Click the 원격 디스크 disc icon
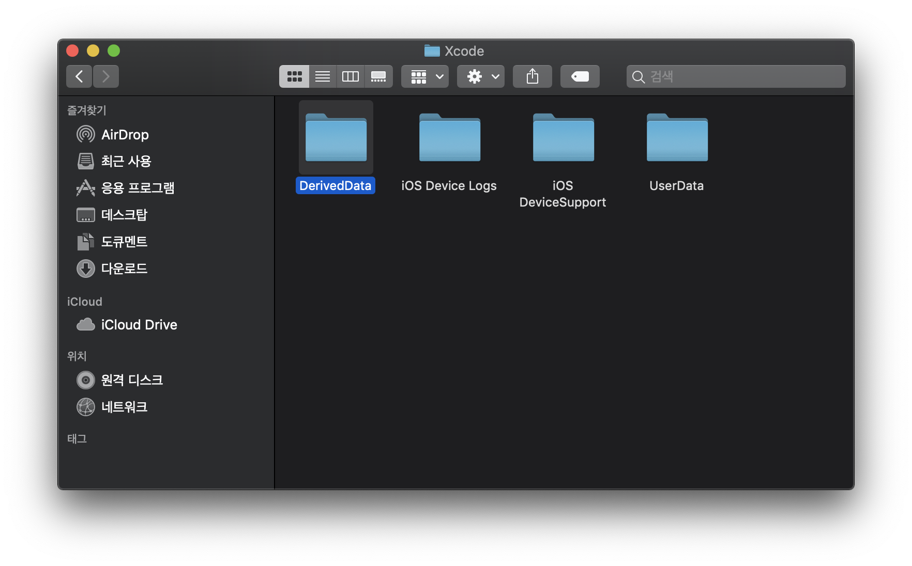Viewport: 912px width, 566px height. 86,380
